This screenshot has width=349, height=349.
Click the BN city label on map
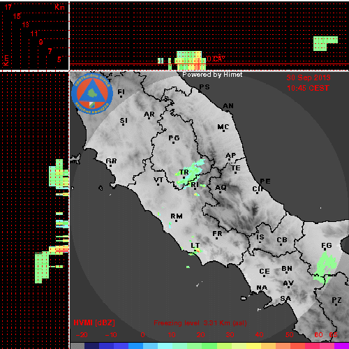[x=287, y=269]
